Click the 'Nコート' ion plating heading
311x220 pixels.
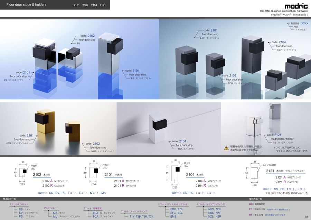tap(211, 204)
